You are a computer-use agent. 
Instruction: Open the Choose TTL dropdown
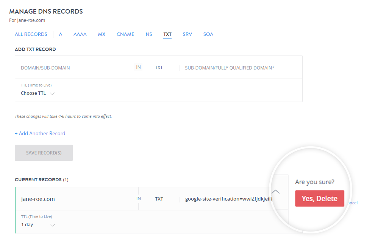point(38,93)
